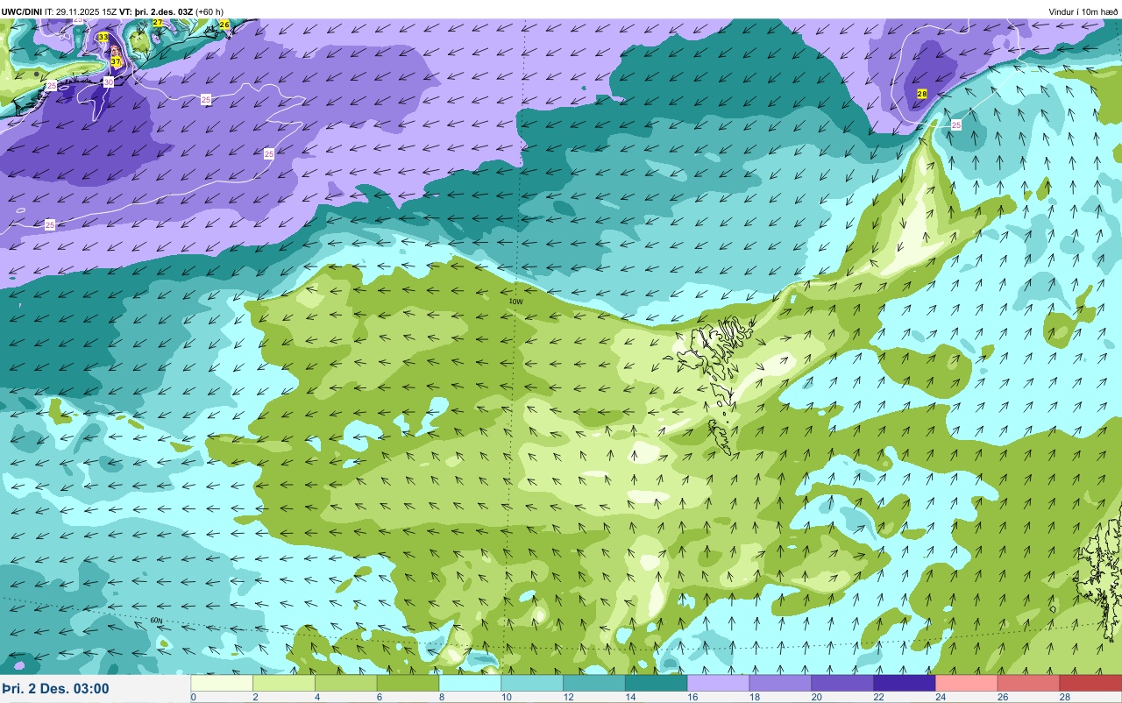The image size is (1122, 703).
Task: Click the yellow 37 wind maximum marker
Action: [116, 61]
